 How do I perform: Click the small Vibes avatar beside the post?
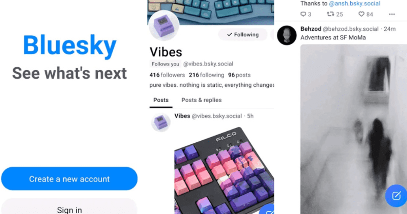coord(161,122)
